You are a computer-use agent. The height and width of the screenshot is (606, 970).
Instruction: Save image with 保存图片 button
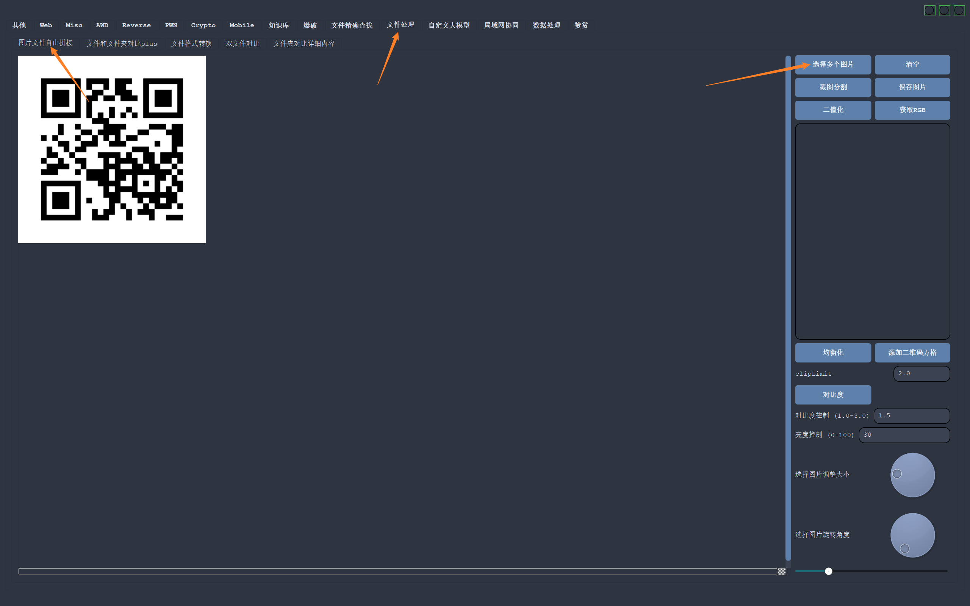point(912,87)
